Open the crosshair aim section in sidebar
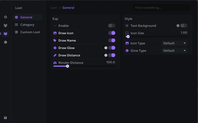 pos(6,17)
